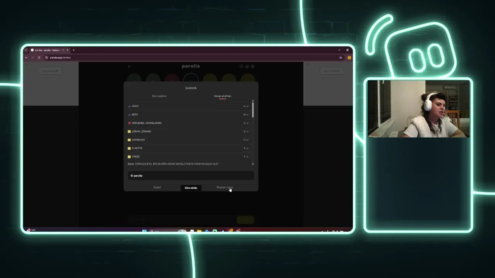Viewport: 495px width, 278px height.
Task: Expand the BETA answer row chevron
Action: pos(247,115)
